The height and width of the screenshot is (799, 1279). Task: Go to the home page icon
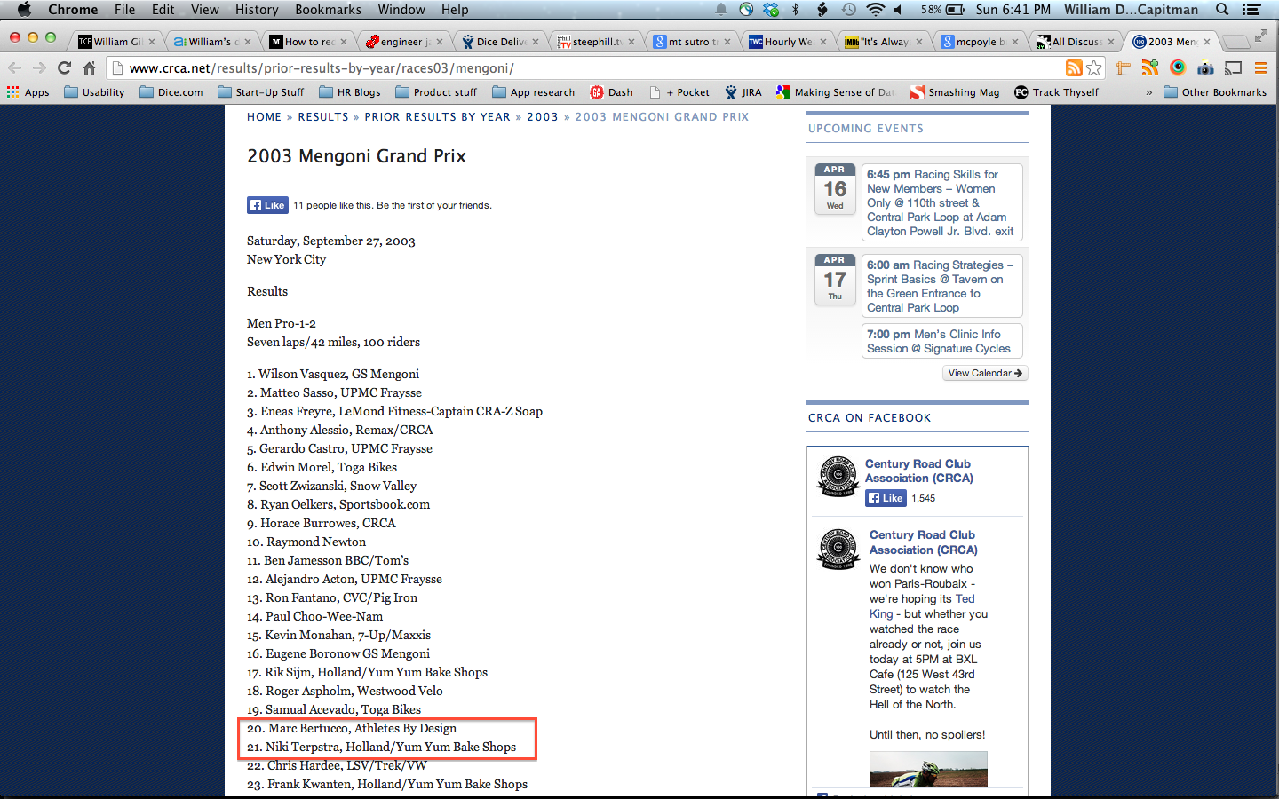89,67
